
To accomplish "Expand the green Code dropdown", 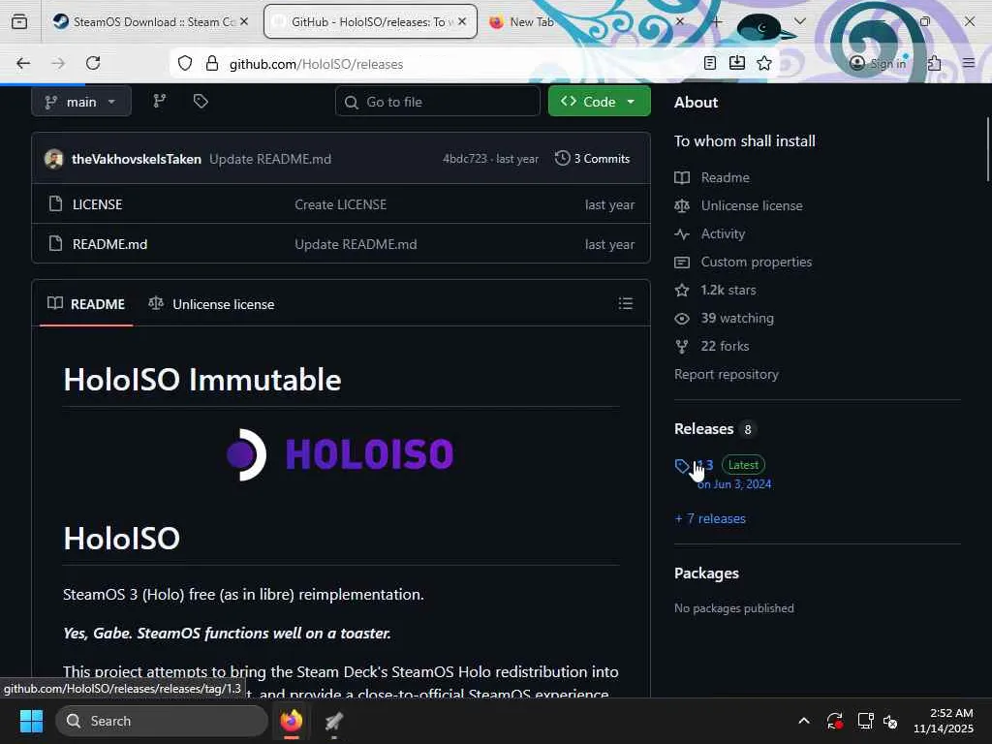I will coord(599,102).
